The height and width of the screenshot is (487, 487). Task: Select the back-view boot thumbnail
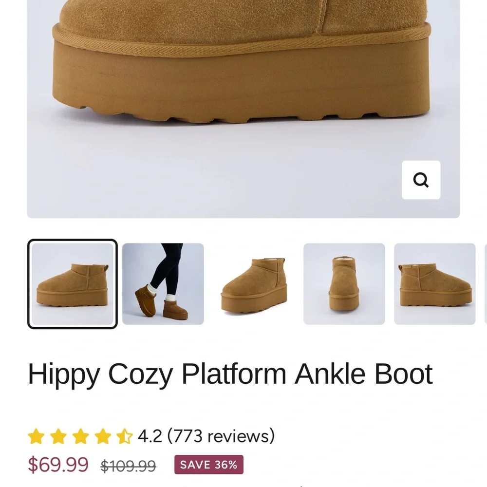coord(434,284)
